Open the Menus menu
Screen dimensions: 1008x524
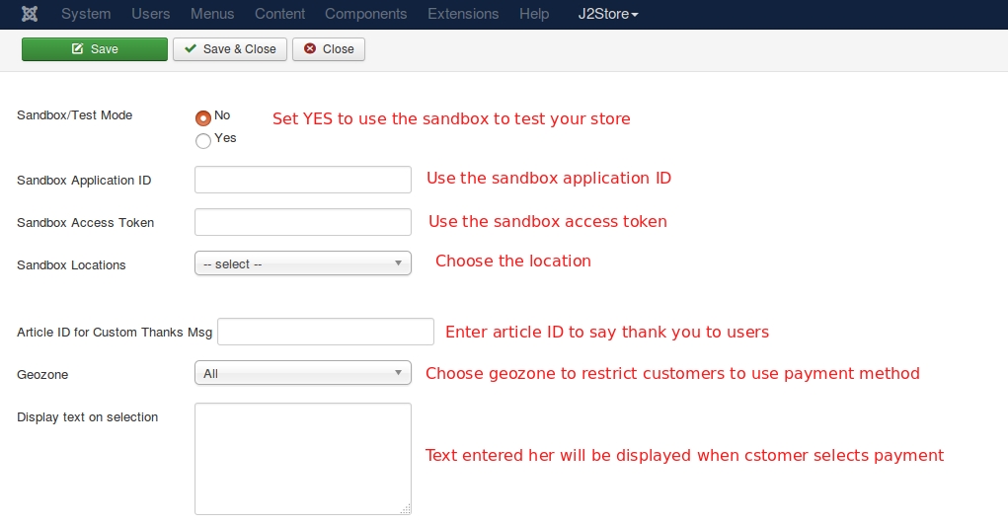[212, 14]
